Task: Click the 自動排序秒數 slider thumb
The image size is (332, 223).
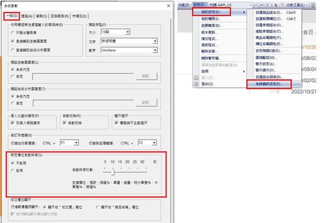Action: (113, 172)
